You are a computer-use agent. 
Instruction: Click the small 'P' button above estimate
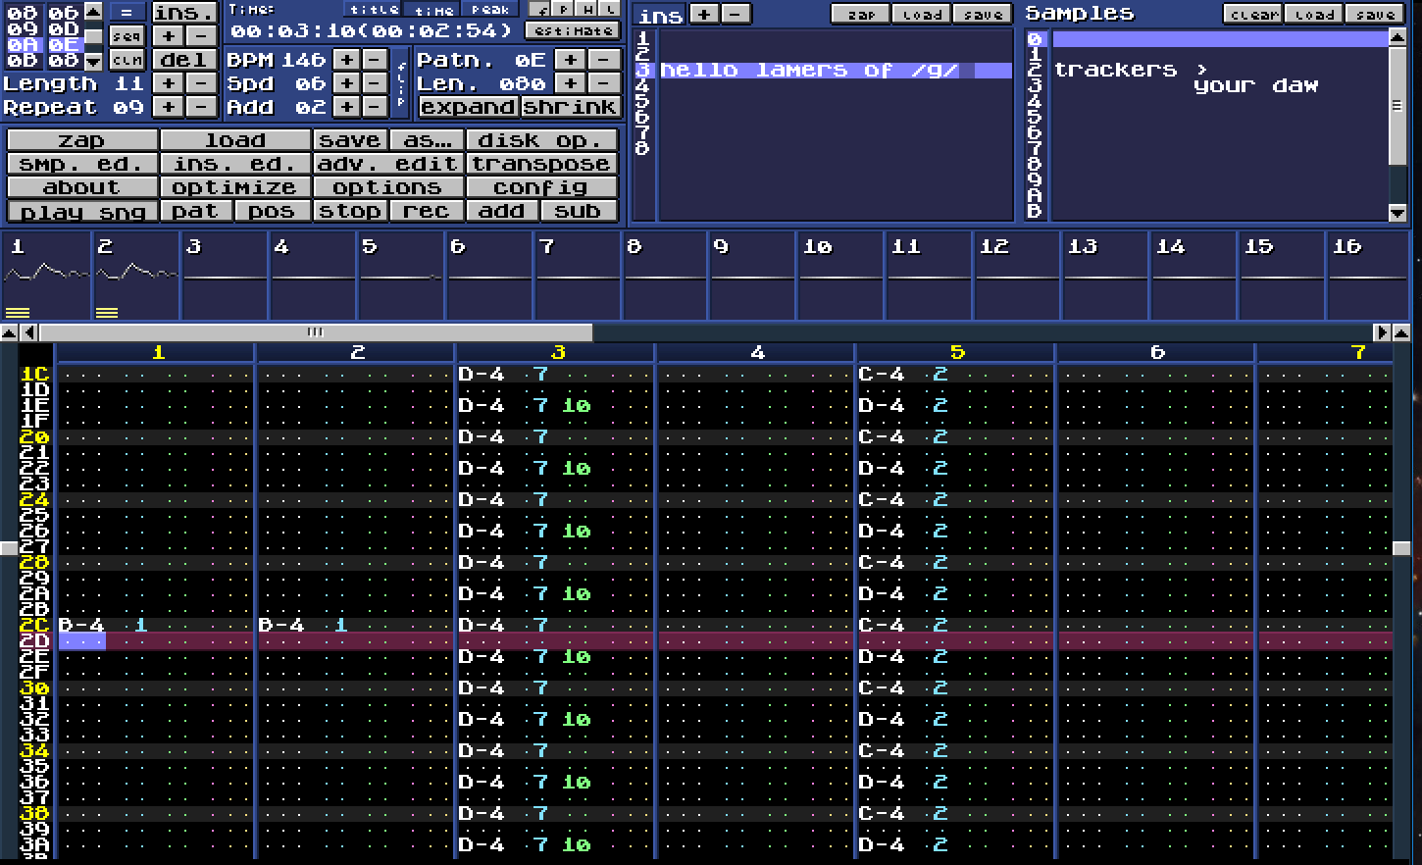pos(563,9)
